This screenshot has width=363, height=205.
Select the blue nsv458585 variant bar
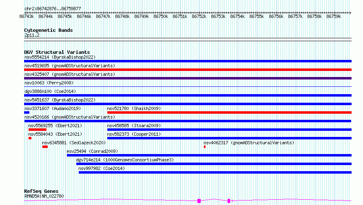click(x=229, y=130)
